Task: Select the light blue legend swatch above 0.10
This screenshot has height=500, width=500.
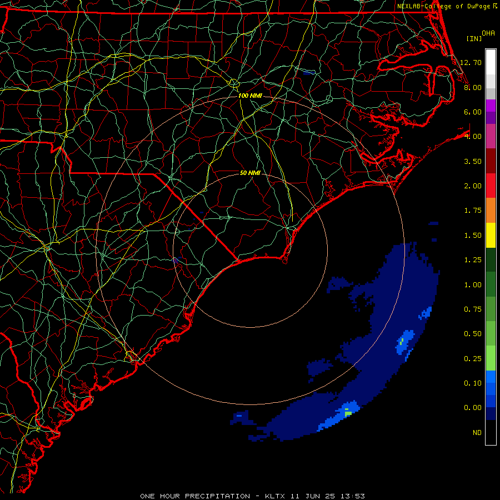Action: click(491, 377)
